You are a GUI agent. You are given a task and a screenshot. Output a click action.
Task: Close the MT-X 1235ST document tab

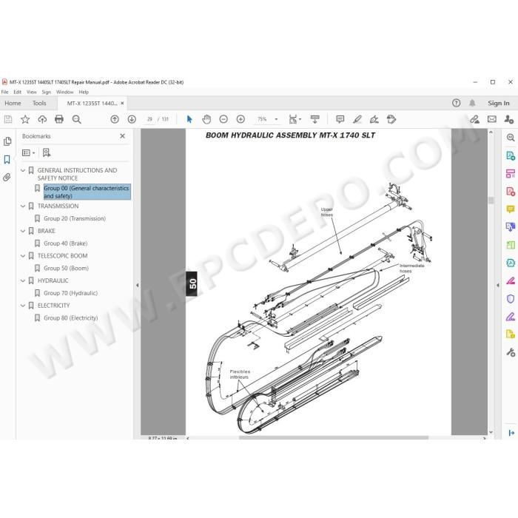point(122,103)
